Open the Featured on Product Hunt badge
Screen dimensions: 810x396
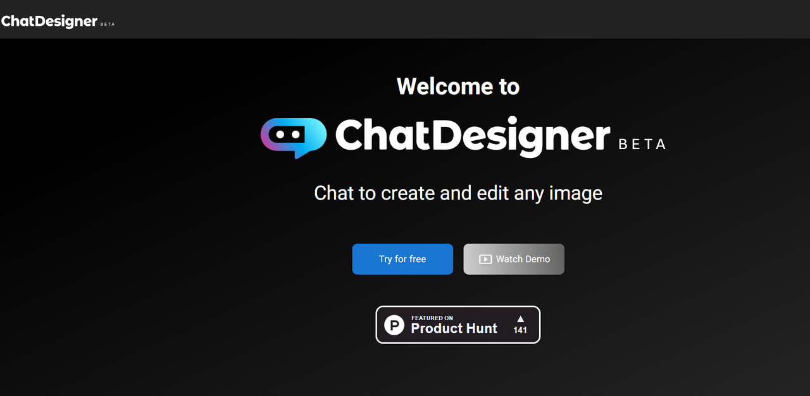point(458,325)
